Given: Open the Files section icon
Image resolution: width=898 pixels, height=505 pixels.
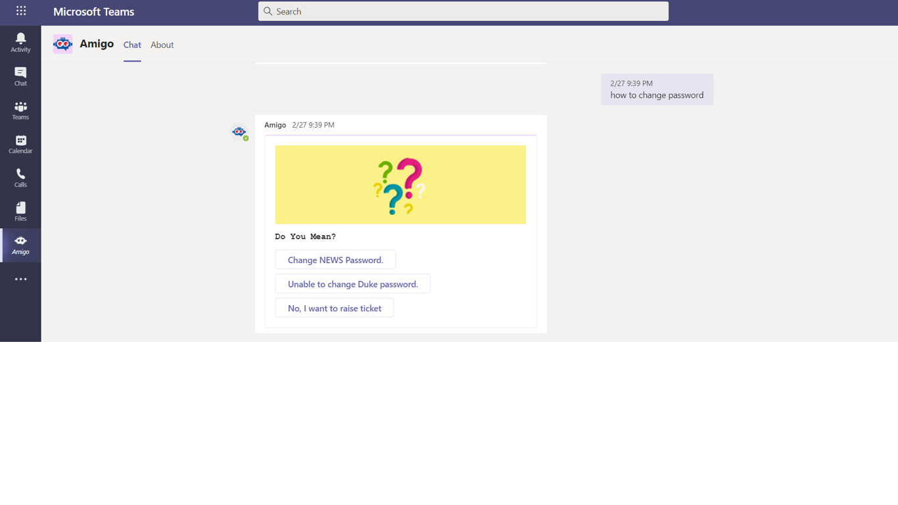Looking at the screenshot, I should tap(20, 210).
